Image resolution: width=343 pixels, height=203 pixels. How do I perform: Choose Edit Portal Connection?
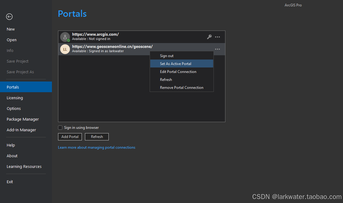181,72
